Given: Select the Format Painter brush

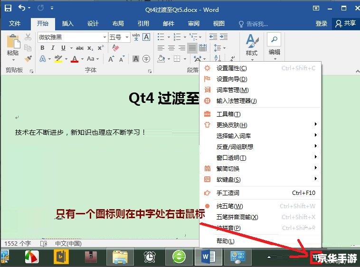Looking at the screenshot, I should pyautogui.click(x=28, y=59).
